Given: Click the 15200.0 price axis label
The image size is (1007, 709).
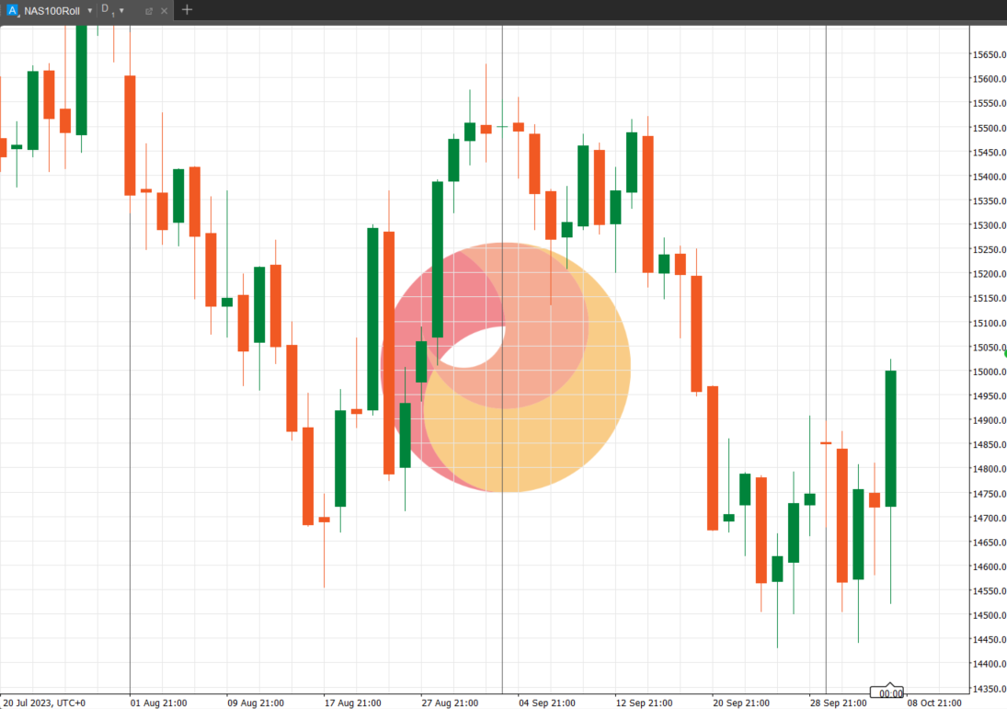Looking at the screenshot, I should [x=990, y=274].
